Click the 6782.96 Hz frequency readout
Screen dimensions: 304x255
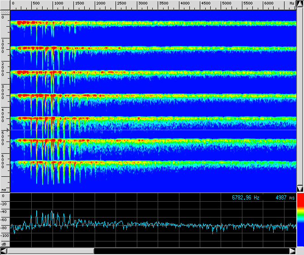tap(246, 198)
